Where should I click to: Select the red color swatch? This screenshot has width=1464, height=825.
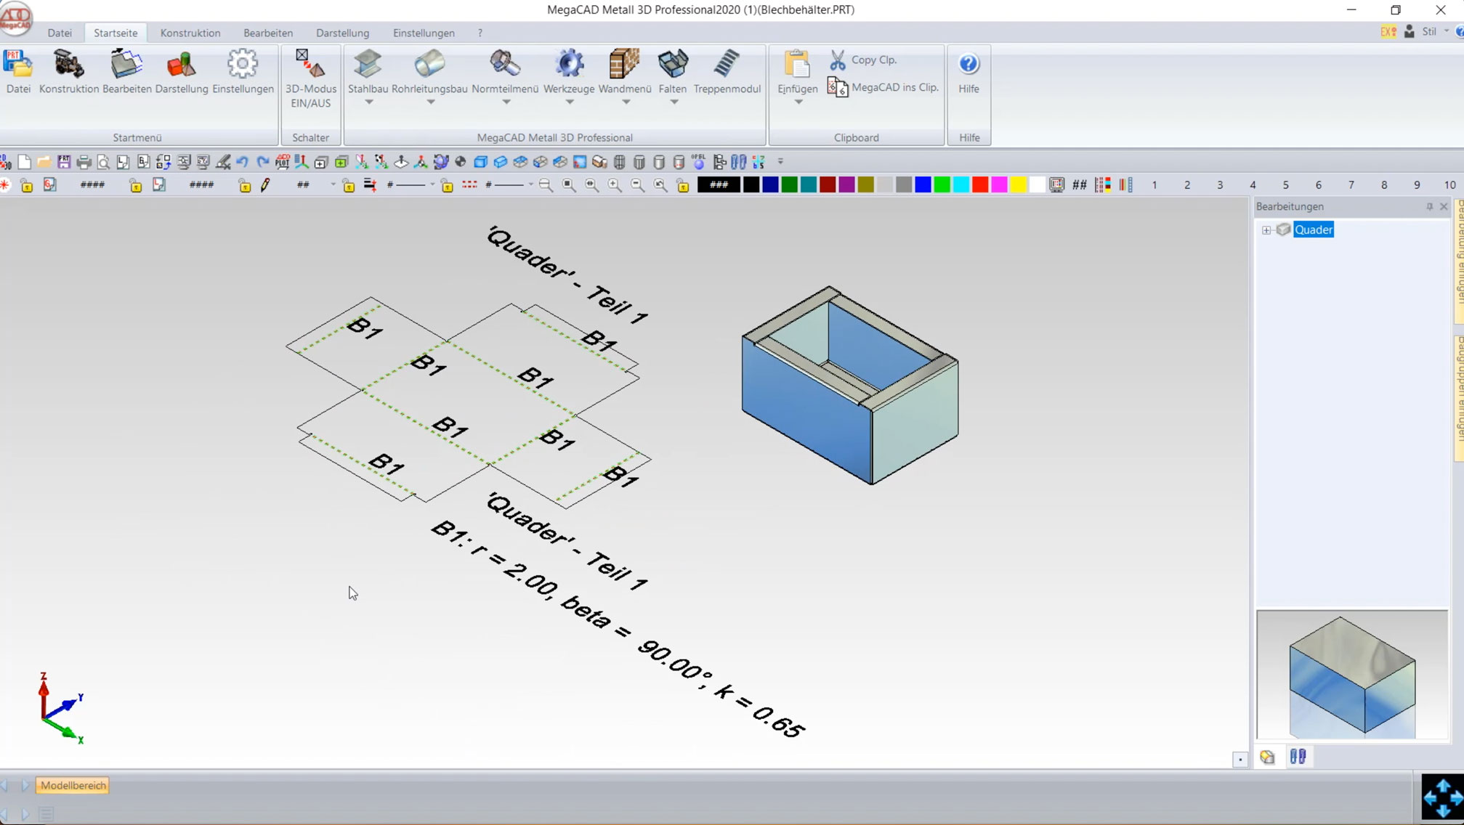tap(980, 185)
